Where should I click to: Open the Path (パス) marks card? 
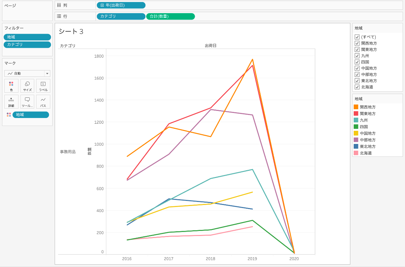[43, 101]
